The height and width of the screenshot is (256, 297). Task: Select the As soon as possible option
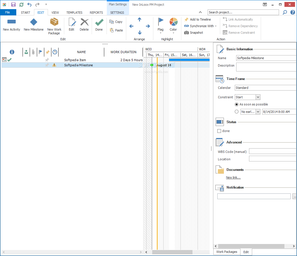point(236,104)
